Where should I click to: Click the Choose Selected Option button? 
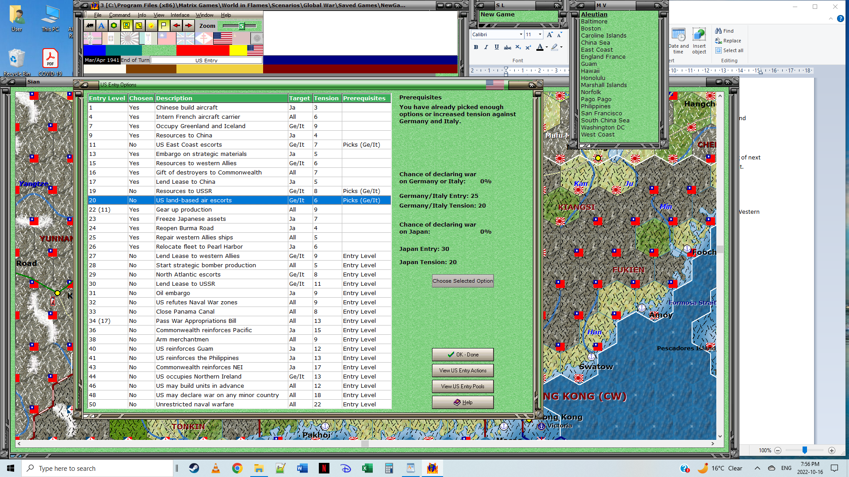click(x=463, y=281)
